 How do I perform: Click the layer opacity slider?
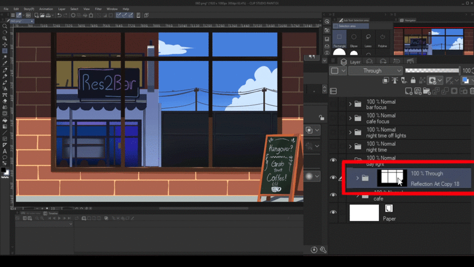(x=432, y=71)
